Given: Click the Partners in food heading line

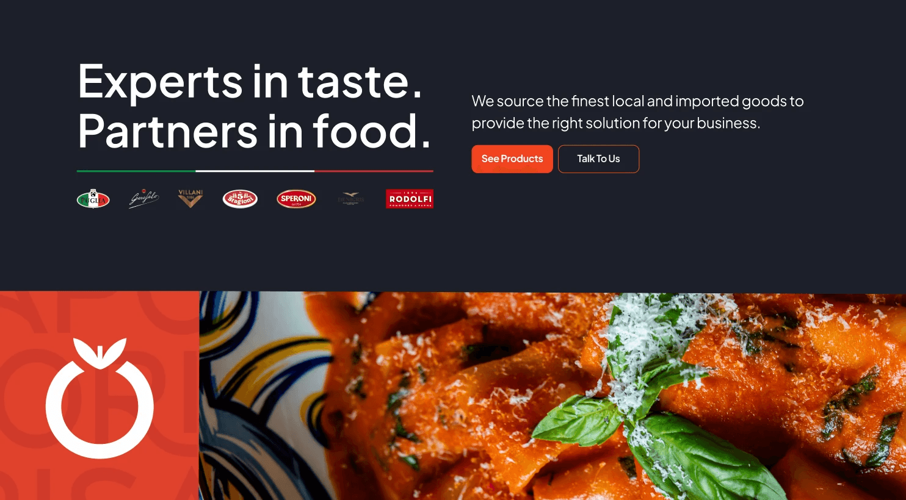Looking at the screenshot, I should click(x=254, y=131).
